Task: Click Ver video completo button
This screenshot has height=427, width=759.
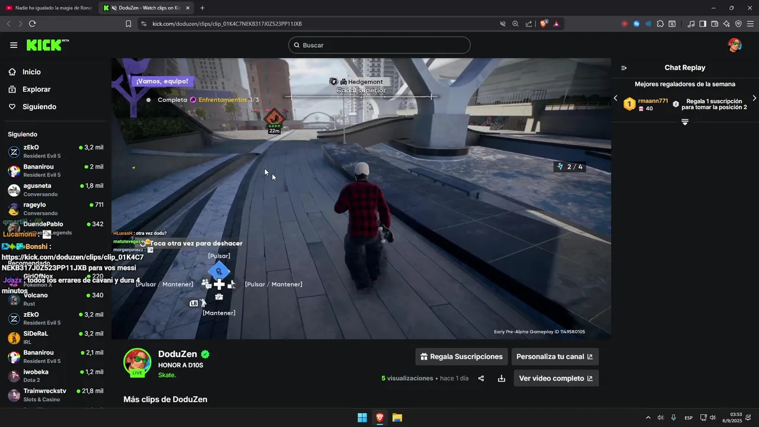Action: pyautogui.click(x=556, y=378)
